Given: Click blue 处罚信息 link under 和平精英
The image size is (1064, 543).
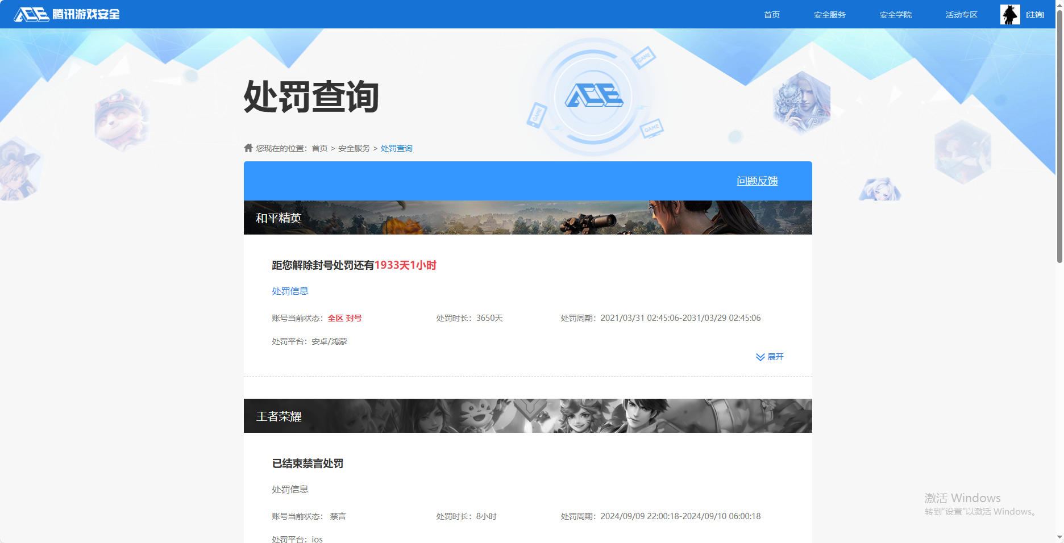Looking at the screenshot, I should 290,291.
